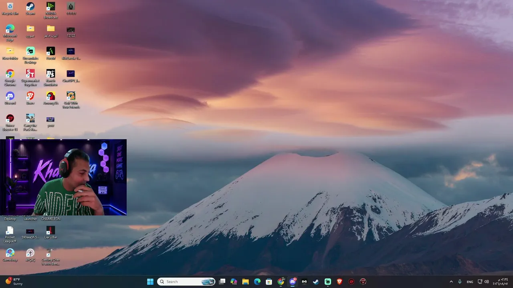Image resolution: width=513 pixels, height=288 pixels.
Task: Open Microsoft 365 from the taskbar
Action: point(234,282)
